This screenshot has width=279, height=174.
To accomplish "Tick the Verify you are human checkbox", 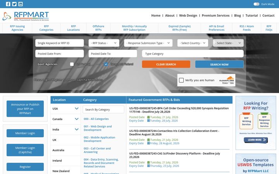I will coord(181,80).
